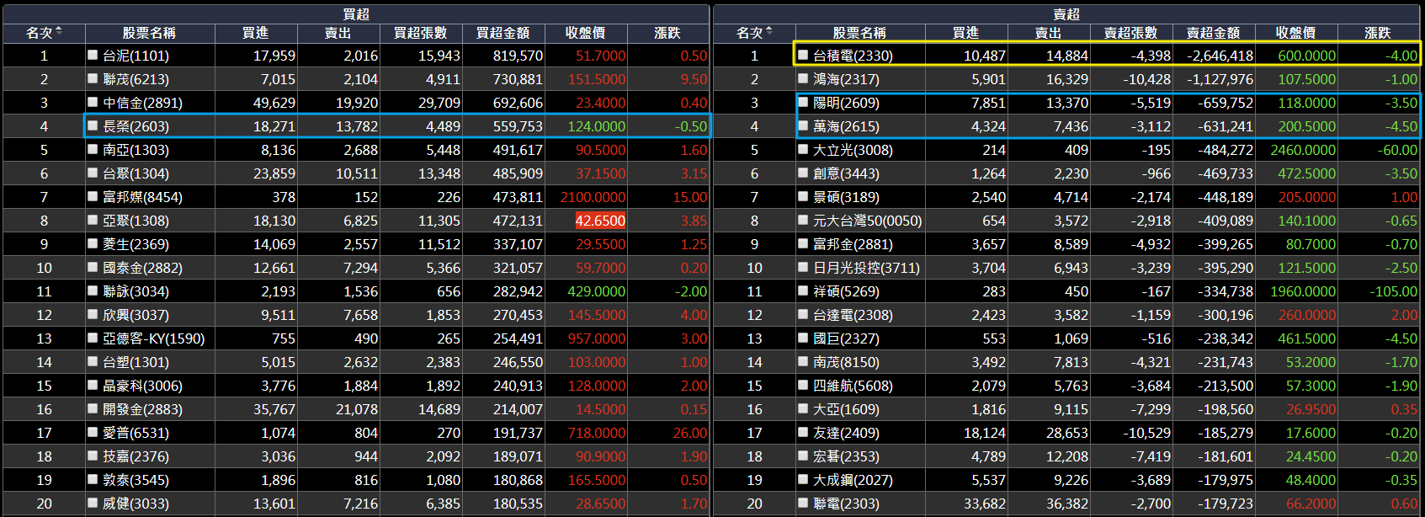The width and height of the screenshot is (1425, 517).
Task: Click highlighted closing price 42.6500
Action: click(600, 221)
